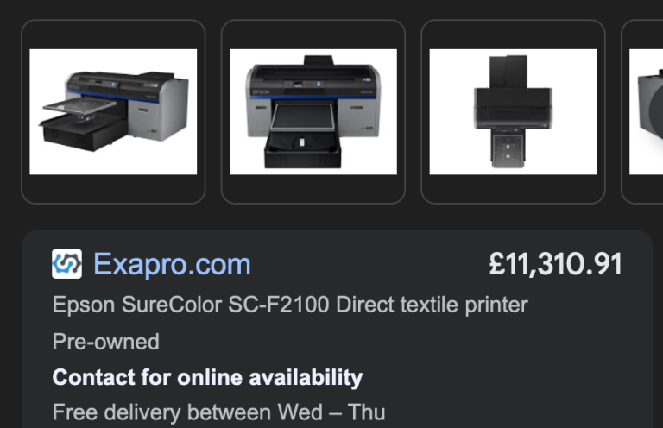Image resolution: width=663 pixels, height=428 pixels.
Task: Click the Pre-owned condition label
Action: (x=105, y=342)
